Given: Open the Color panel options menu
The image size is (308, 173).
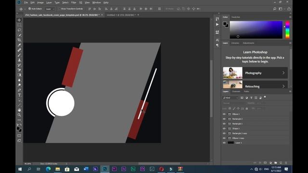Looking at the screenshot, I should pyautogui.click(x=290, y=17).
